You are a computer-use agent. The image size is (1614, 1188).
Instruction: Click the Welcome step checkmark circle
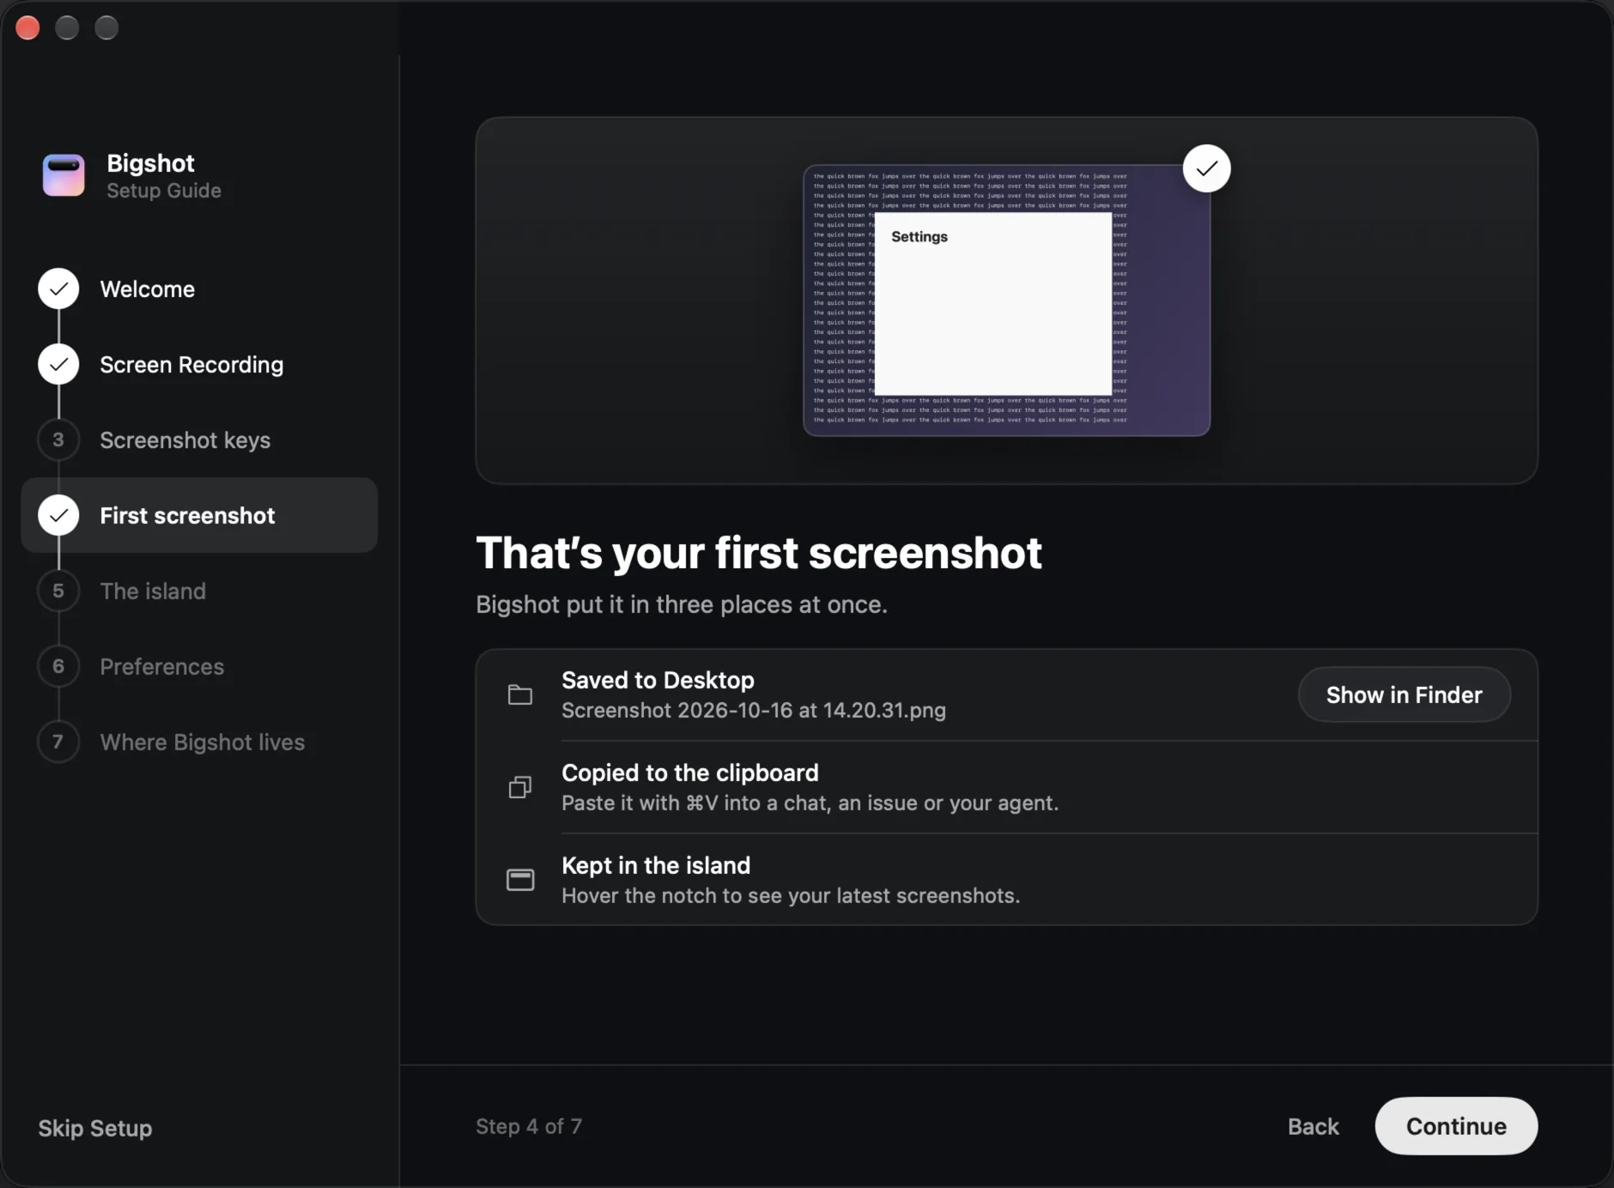point(58,289)
